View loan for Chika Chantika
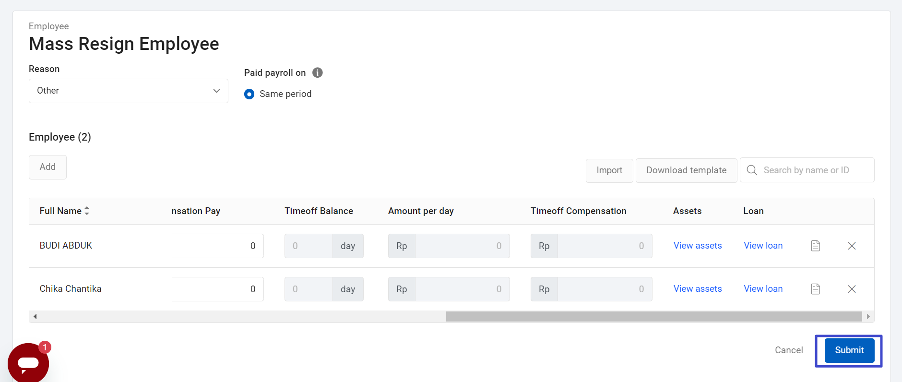The width and height of the screenshot is (902, 382). click(763, 289)
